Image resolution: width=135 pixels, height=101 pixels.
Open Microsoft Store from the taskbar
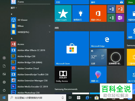point(97,97)
